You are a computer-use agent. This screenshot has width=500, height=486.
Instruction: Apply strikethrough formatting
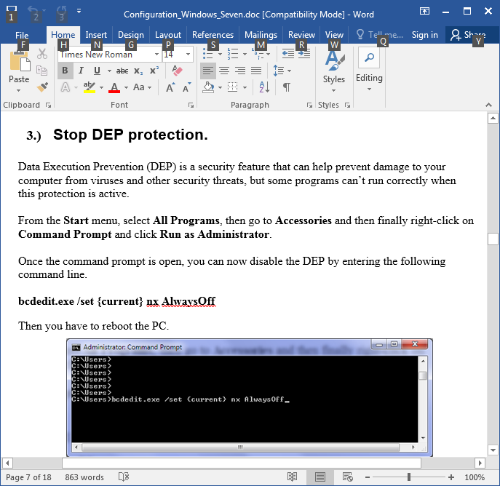click(122, 71)
